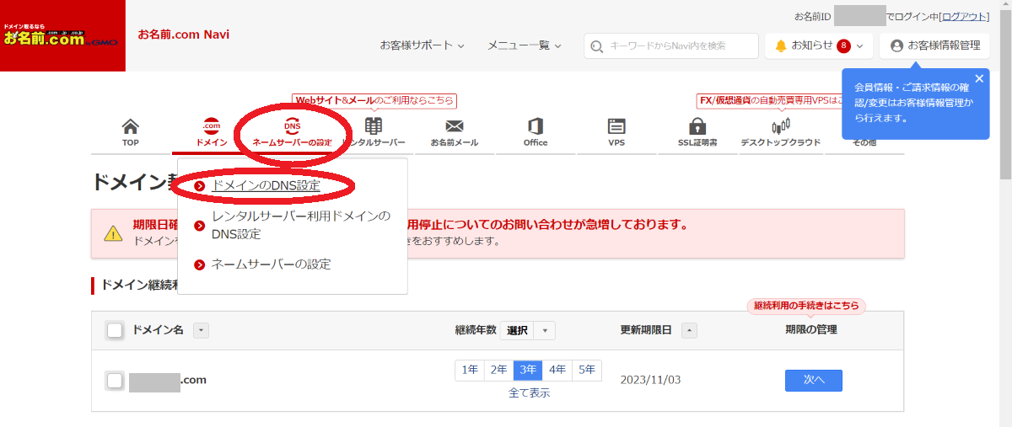Open the 継続年数 選択 dropdown
The width and height of the screenshot is (1012, 427).
point(528,330)
